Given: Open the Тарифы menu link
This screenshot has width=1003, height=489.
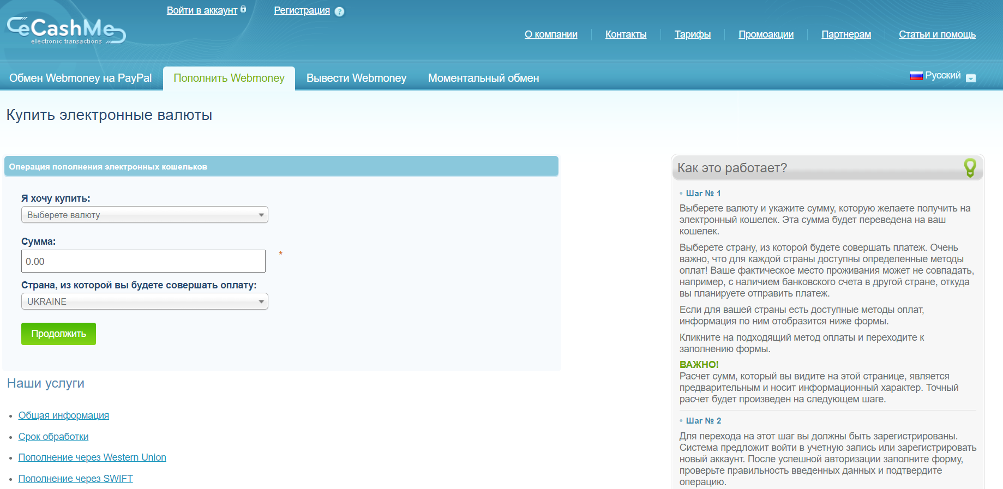Looking at the screenshot, I should pyautogui.click(x=693, y=34).
